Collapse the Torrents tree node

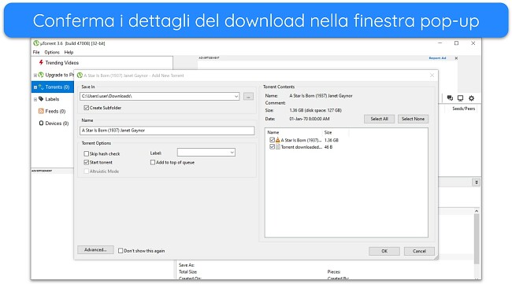point(35,87)
